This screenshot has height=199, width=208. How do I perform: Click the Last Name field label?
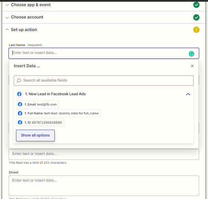pos(17,45)
